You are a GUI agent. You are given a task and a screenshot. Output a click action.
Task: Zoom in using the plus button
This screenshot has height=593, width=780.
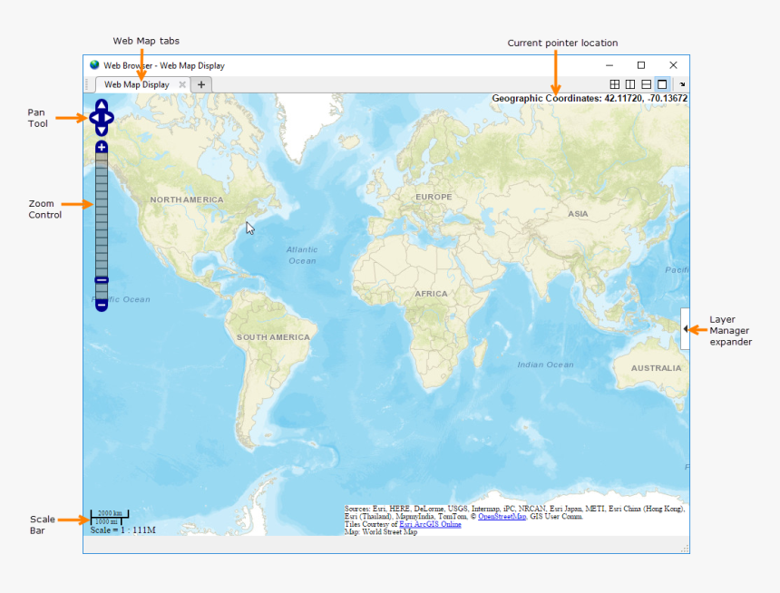pos(102,147)
